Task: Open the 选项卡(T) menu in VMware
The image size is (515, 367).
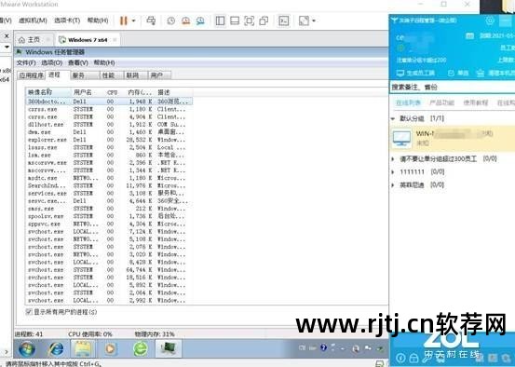Action: click(x=67, y=20)
